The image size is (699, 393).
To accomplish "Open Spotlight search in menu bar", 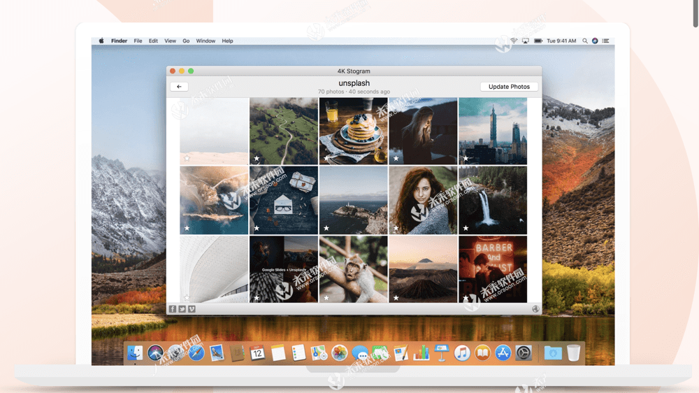I will [x=584, y=41].
